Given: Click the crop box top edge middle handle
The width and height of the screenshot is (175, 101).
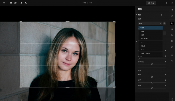Looking at the screenshot, I should click(67, 22).
